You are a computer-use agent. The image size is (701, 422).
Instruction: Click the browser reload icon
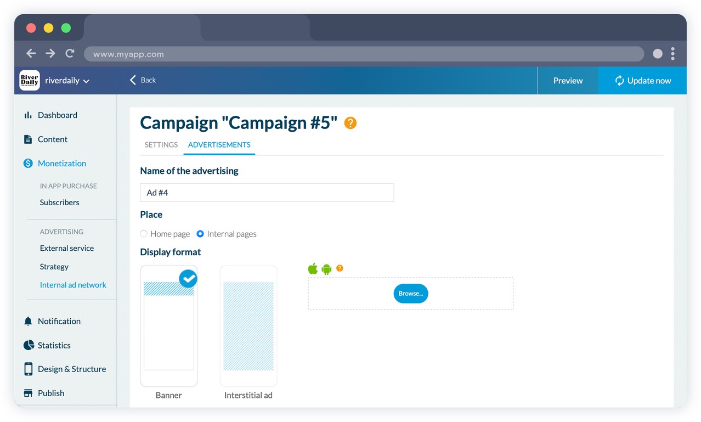coord(70,54)
